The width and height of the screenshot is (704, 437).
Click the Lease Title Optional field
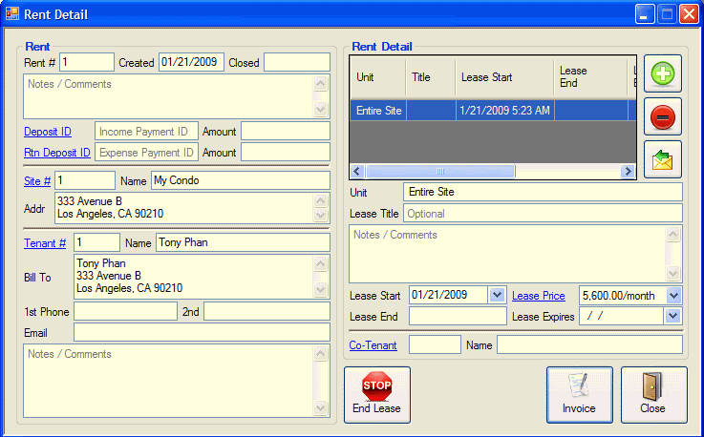[543, 213]
